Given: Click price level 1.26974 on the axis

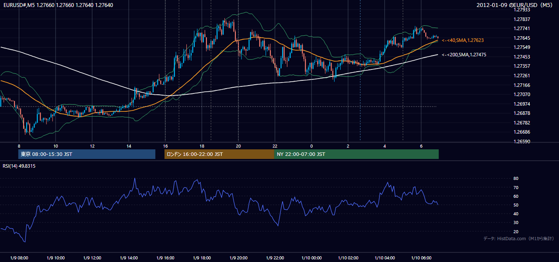Looking at the screenshot, I should pyautogui.click(x=522, y=104).
